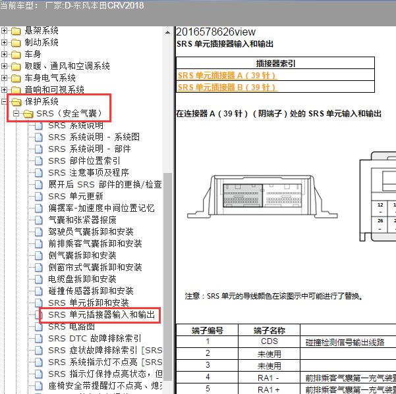Click document icon for SRS 系统说明 - 部件
Screen dimensions: 396x394
click(x=38, y=149)
